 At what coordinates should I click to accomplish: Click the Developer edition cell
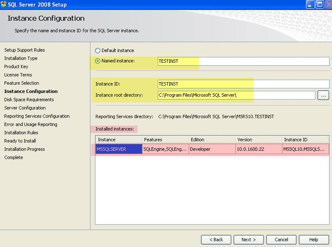coord(212,149)
